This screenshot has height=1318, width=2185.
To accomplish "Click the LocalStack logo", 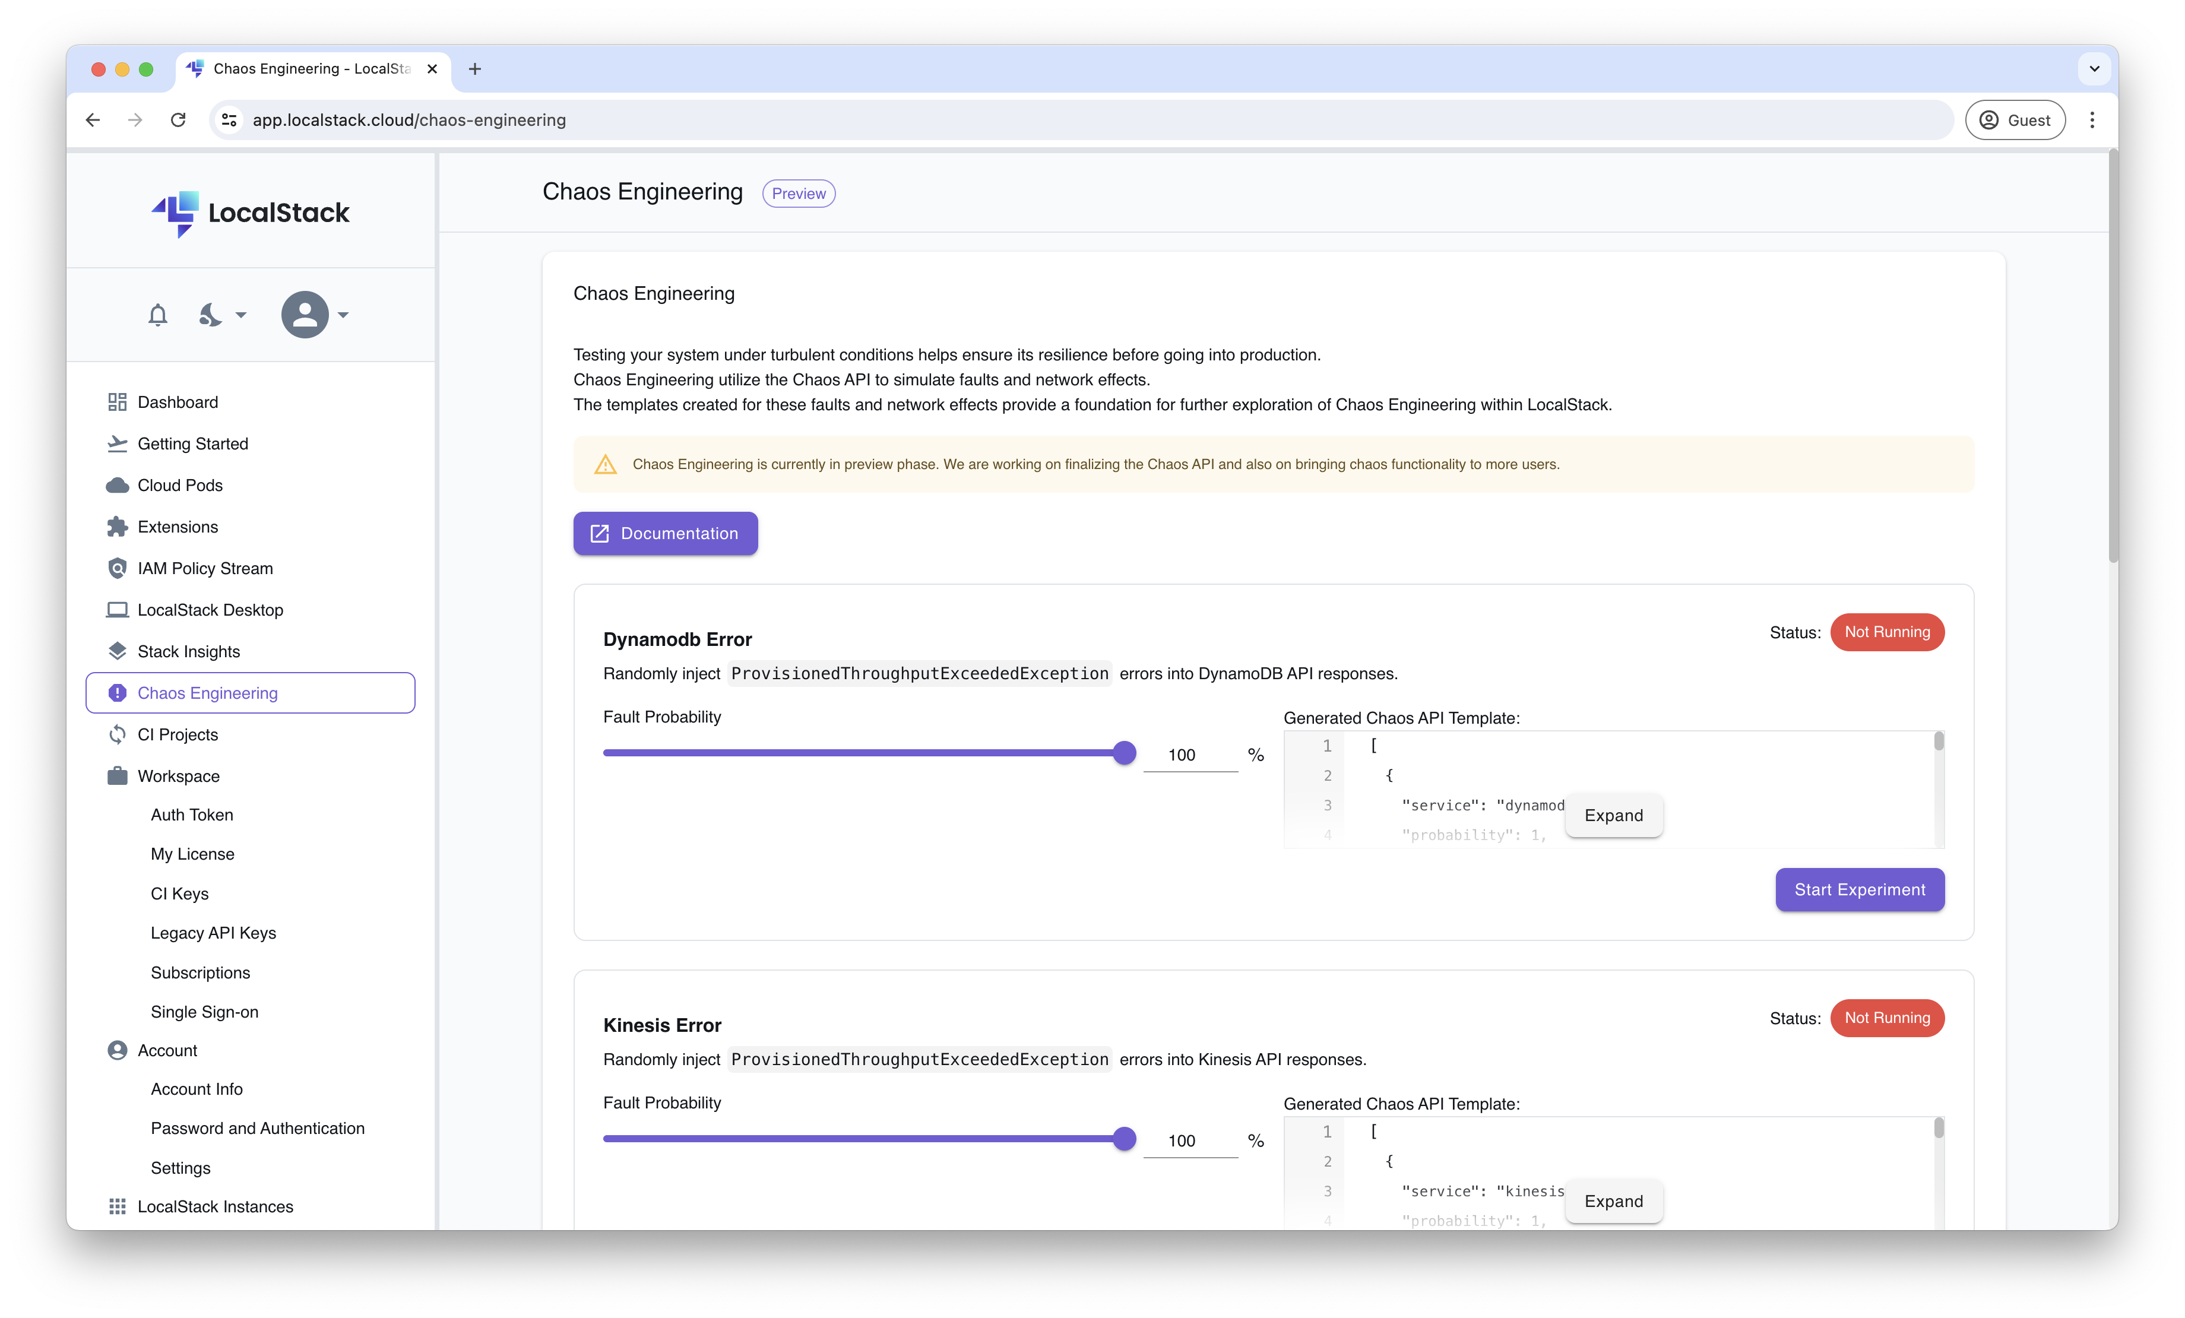I will point(249,213).
